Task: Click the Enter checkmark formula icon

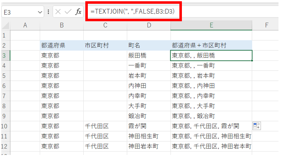Action: [x=68, y=12]
